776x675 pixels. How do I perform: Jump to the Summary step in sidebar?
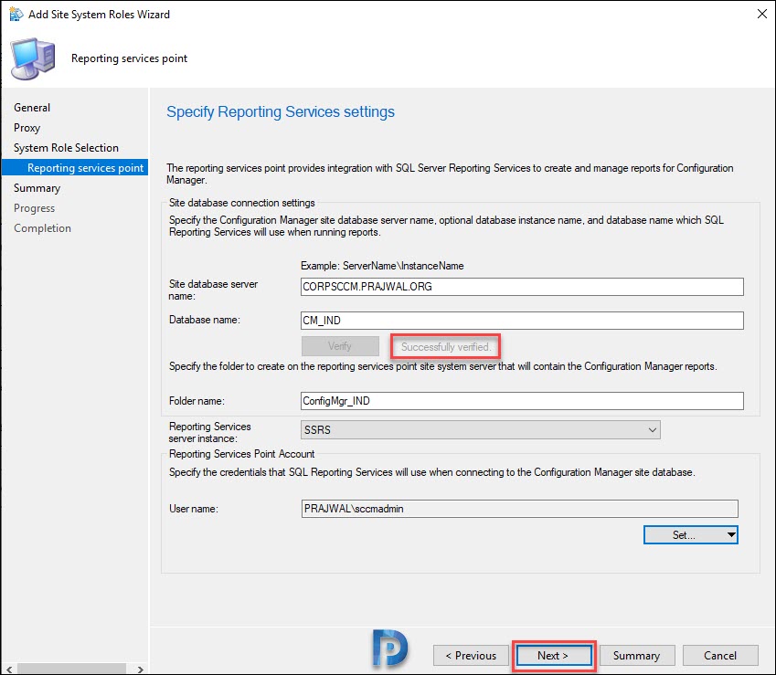(x=37, y=188)
